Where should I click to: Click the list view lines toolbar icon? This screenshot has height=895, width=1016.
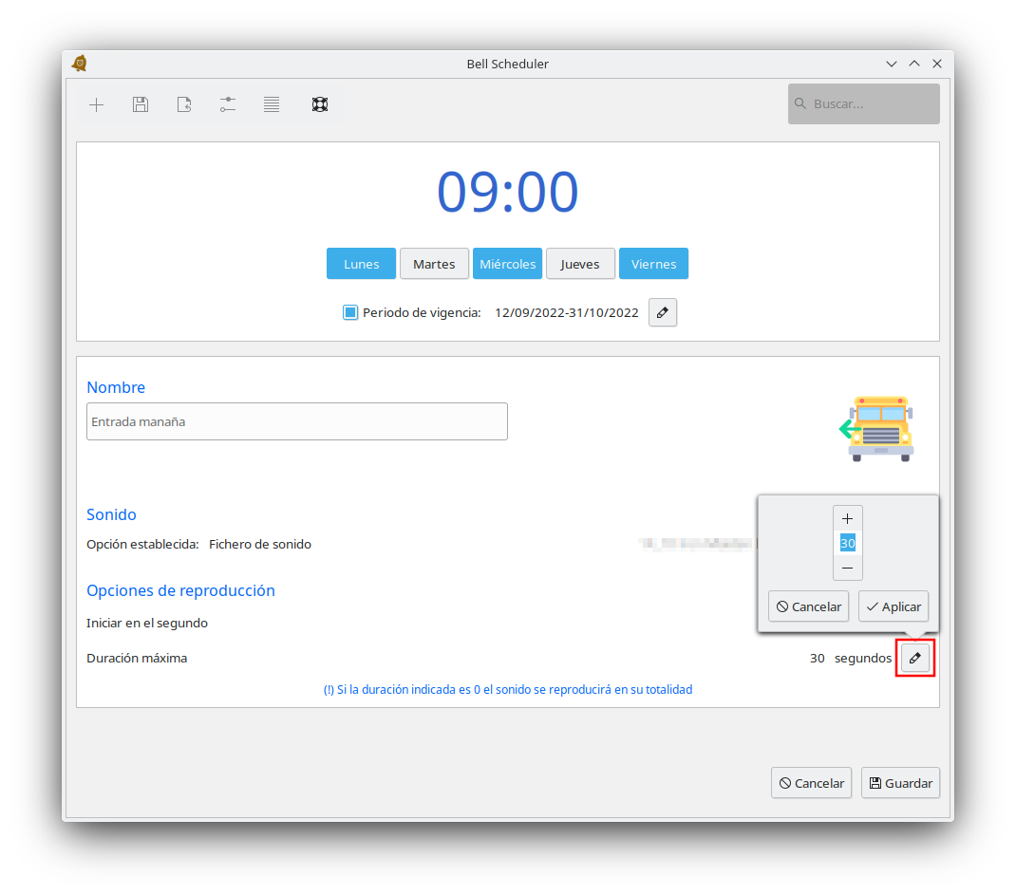(272, 104)
